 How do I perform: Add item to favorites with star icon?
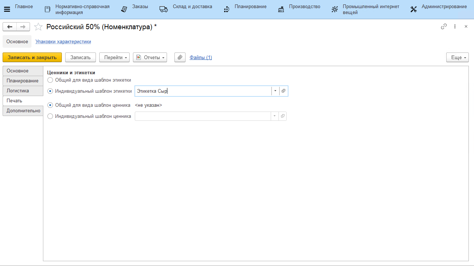pyautogui.click(x=38, y=27)
